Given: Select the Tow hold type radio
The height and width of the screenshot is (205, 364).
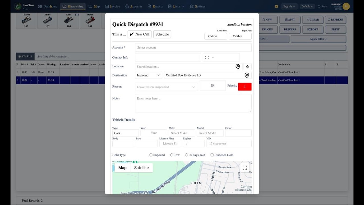Looking at the screenshot, I should [172, 155].
